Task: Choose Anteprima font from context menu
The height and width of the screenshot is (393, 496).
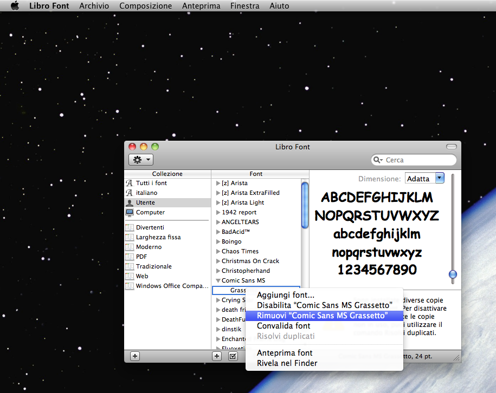Action: tap(324, 353)
